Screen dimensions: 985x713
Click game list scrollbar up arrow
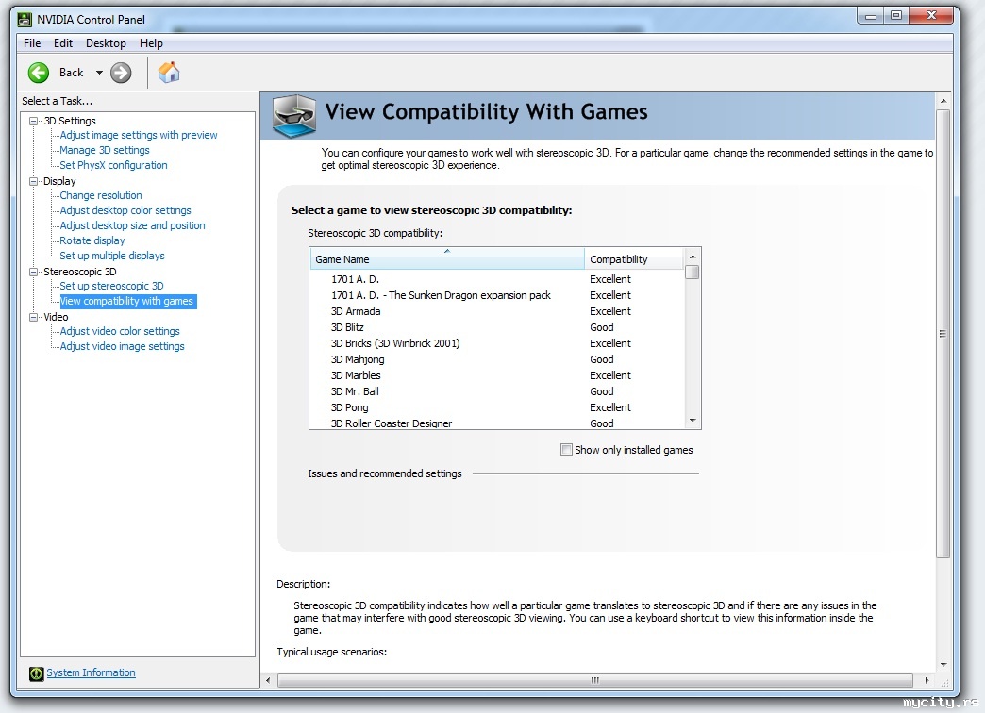point(693,257)
